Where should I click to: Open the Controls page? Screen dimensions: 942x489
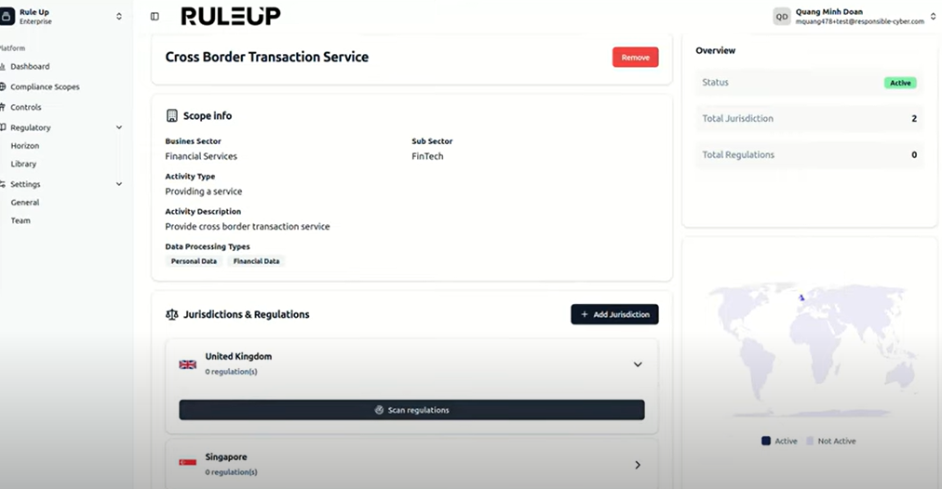[x=25, y=108]
